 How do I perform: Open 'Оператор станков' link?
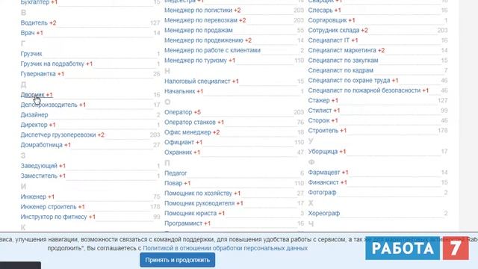(x=190, y=123)
